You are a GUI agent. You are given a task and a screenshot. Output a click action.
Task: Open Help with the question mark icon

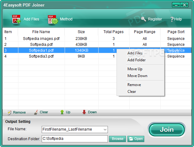pos(172,19)
